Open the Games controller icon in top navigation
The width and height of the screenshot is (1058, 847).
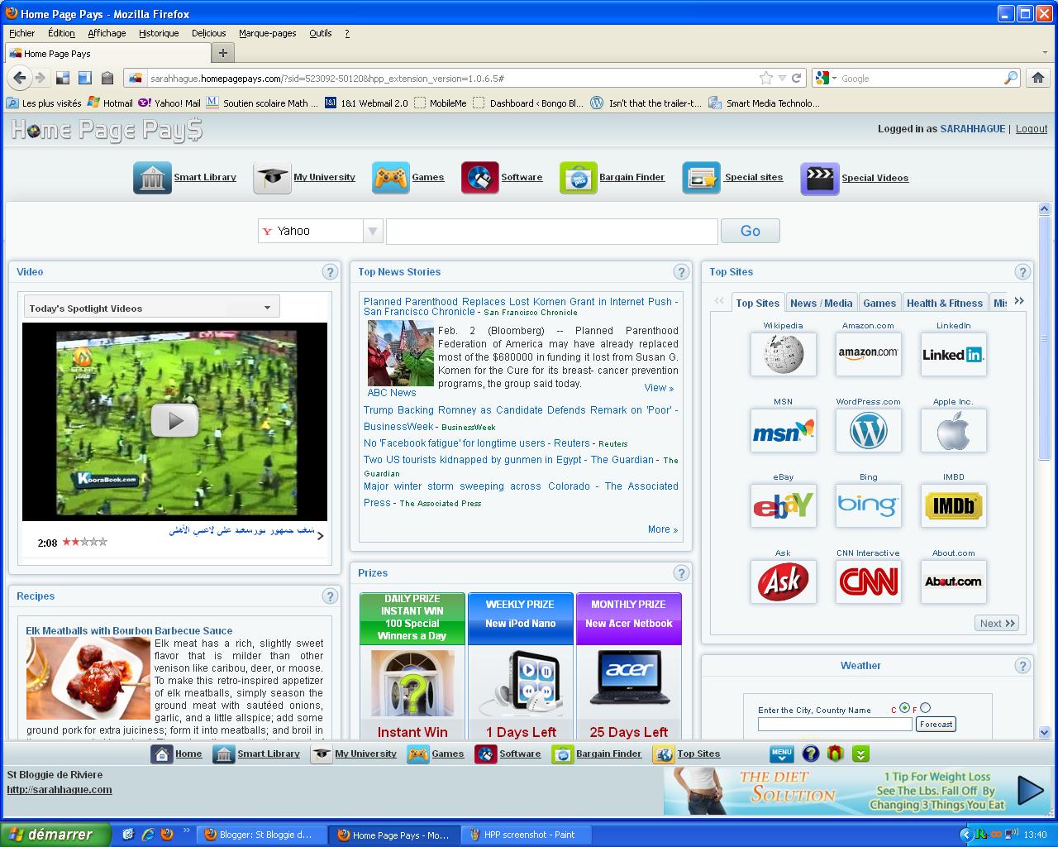pos(390,178)
